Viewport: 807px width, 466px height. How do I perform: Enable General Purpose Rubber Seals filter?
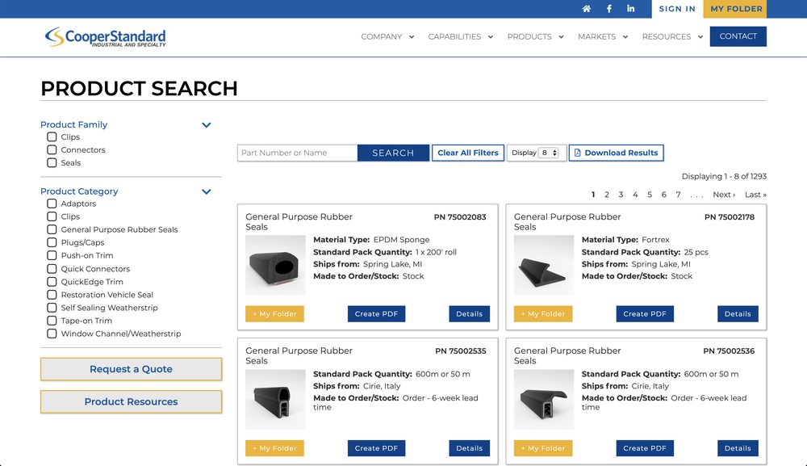52,229
